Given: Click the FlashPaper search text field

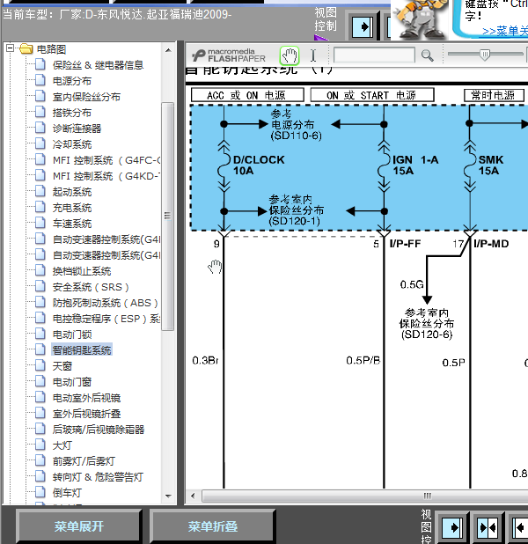Looking at the screenshot, I should (374, 55).
